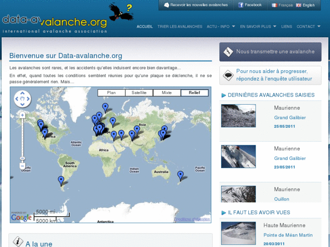Screen dimensions: 330x247
Task: Click Conditions d'utilisation link on map
Action: coord(192,219)
